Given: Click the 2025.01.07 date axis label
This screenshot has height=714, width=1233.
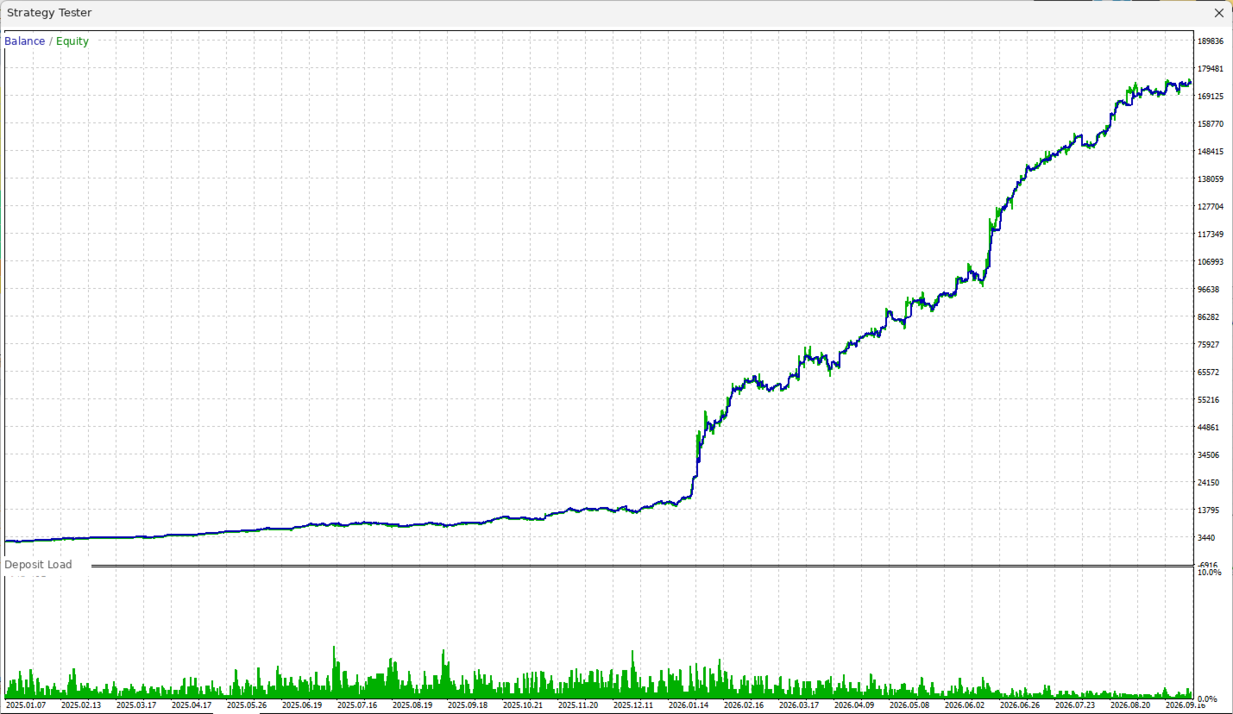Looking at the screenshot, I should [26, 705].
